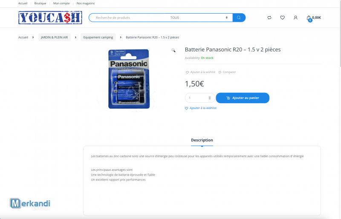Click the zoom magnifier on product image
The width and height of the screenshot is (341, 219).
tap(173, 50)
